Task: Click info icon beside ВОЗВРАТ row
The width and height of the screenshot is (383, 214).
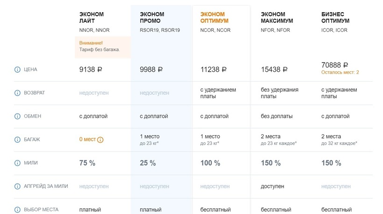Action: tap(18, 93)
